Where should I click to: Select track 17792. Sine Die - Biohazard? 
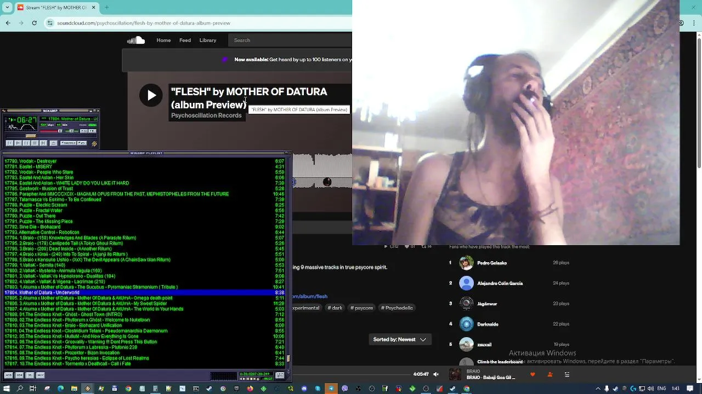pyautogui.click(x=144, y=227)
